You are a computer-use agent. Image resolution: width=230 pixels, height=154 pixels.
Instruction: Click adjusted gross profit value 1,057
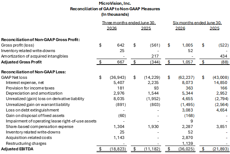point(188,62)
